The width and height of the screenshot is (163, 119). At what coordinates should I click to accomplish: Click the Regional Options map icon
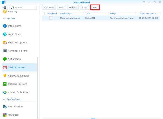tap(5, 42)
